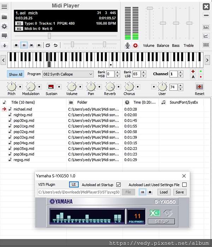Toggle the Pan enable square
Screen dimensions: 212x247
[99, 87]
